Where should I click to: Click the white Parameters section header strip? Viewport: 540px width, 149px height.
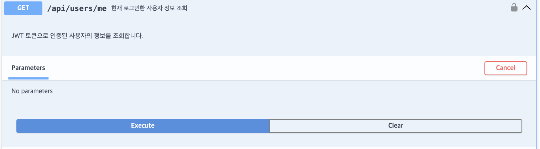269,68
